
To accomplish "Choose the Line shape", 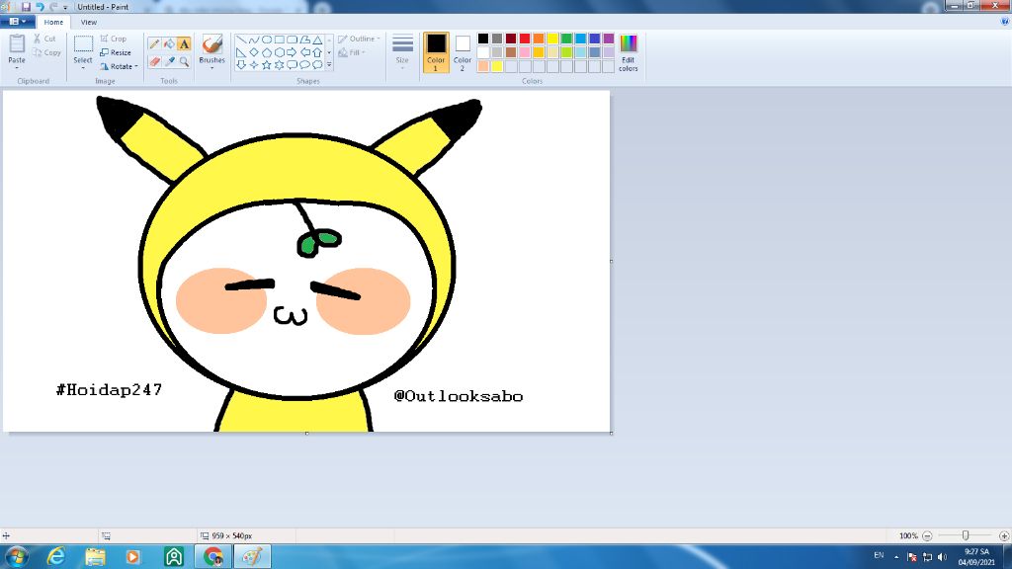I will pyautogui.click(x=241, y=40).
